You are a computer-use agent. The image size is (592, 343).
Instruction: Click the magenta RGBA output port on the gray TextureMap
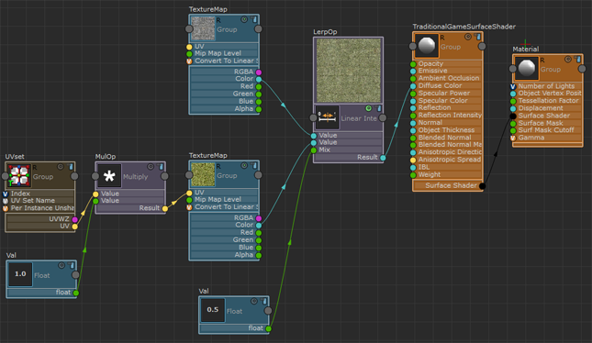(259, 72)
